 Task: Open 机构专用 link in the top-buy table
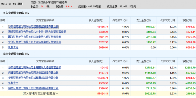pos(13,47)
